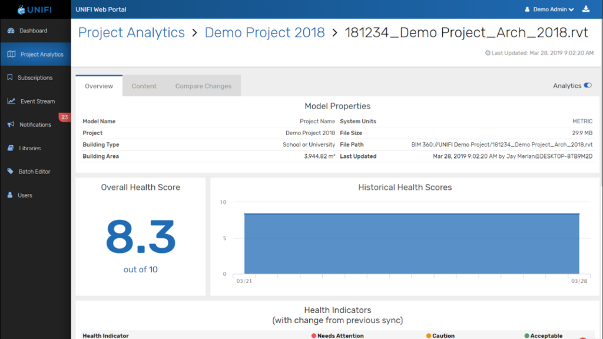Image resolution: width=603 pixels, height=339 pixels.
Task: Click the red notifications count badge
Action: coord(64,117)
